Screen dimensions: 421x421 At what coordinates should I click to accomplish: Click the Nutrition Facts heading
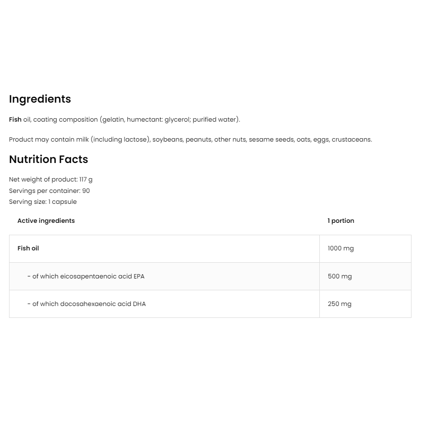[x=48, y=159]
